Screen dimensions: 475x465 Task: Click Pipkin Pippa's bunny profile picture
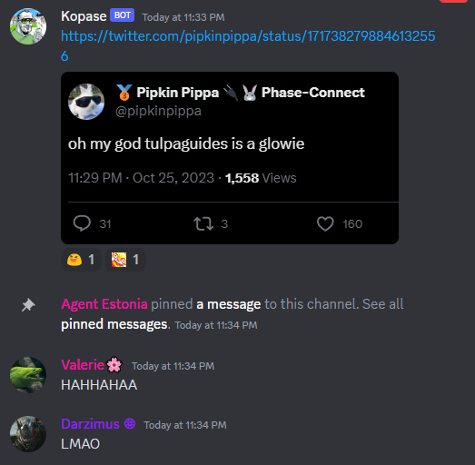(x=86, y=102)
